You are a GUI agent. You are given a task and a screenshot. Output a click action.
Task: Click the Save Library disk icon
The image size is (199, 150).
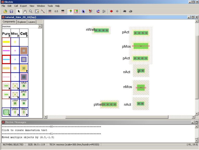tap(11, 11)
